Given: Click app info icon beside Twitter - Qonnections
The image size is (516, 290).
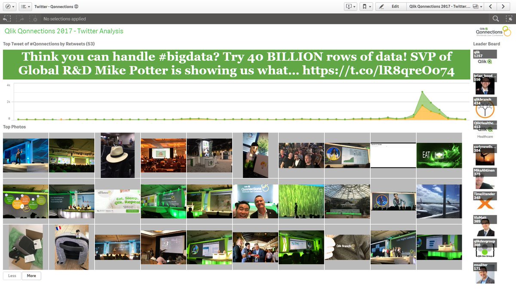Looking at the screenshot, I should point(76,6).
